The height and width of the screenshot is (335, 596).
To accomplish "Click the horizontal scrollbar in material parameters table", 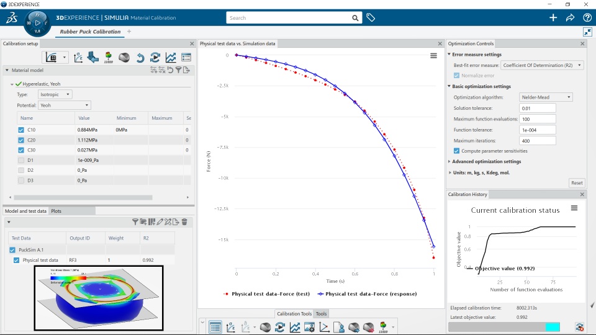I will click(x=83, y=197).
